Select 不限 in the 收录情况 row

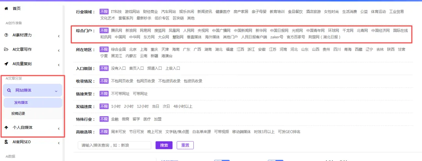(x=104, y=81)
